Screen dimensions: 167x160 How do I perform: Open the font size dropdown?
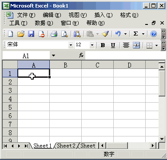(x=92, y=45)
